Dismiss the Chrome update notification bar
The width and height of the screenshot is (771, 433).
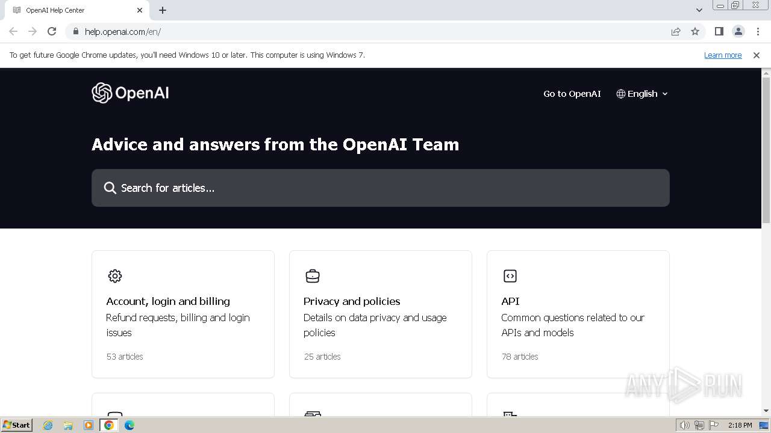coord(757,55)
